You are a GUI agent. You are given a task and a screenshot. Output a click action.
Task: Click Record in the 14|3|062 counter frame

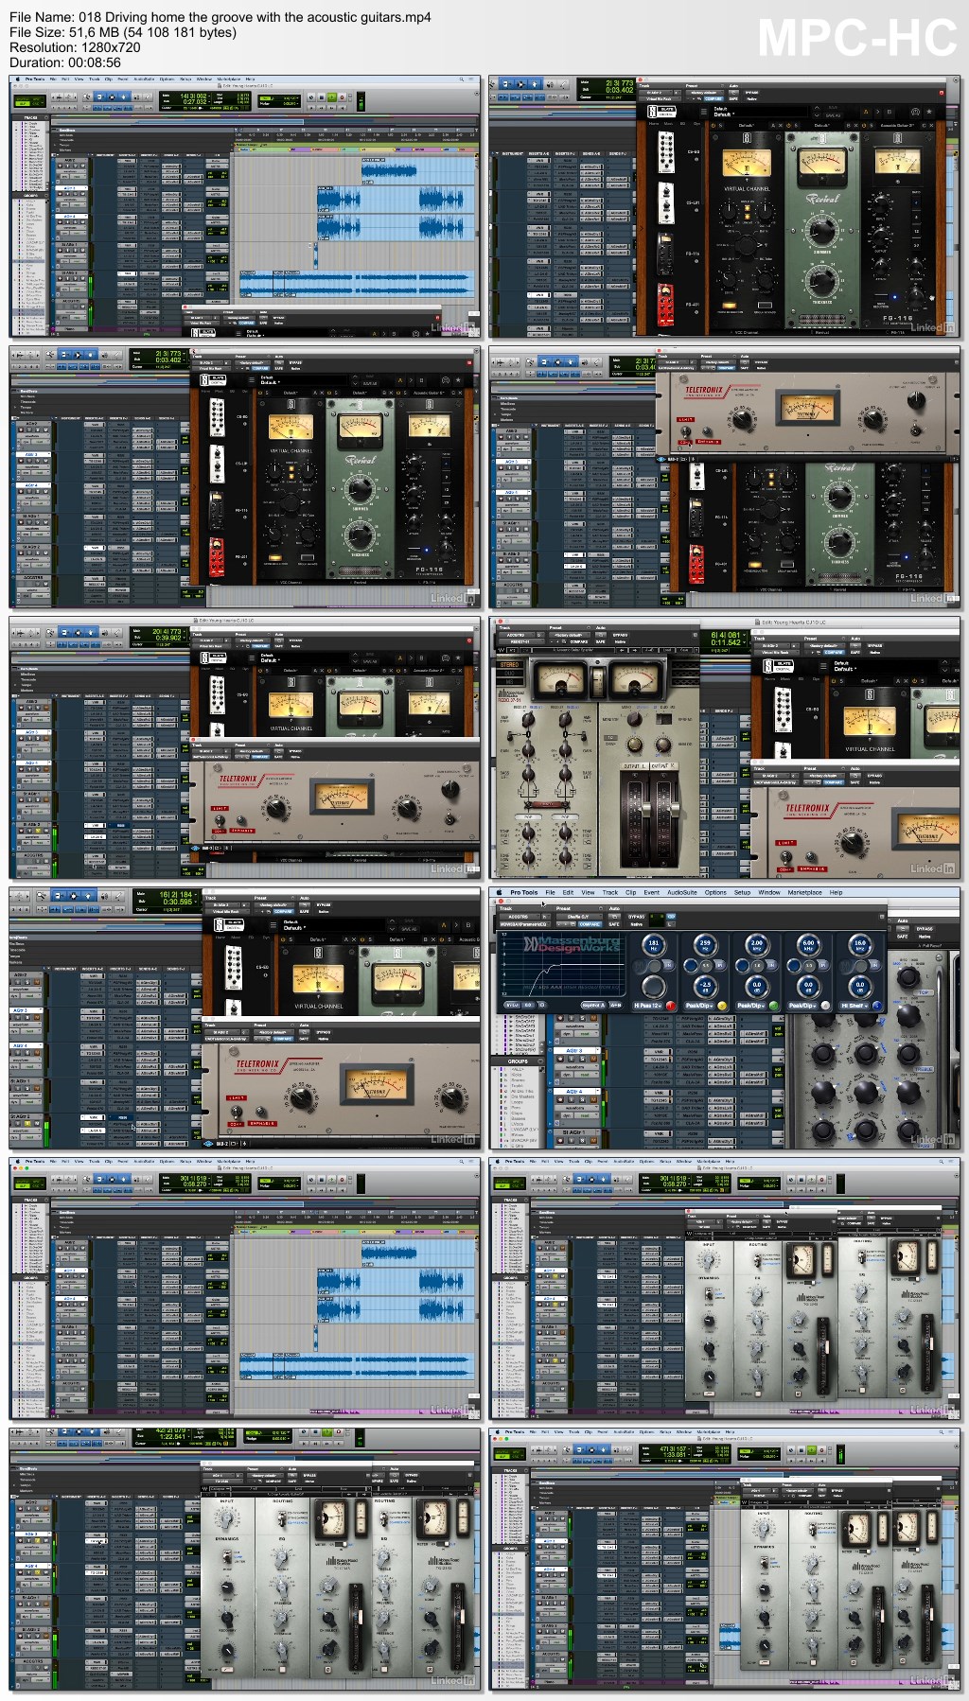(x=343, y=96)
